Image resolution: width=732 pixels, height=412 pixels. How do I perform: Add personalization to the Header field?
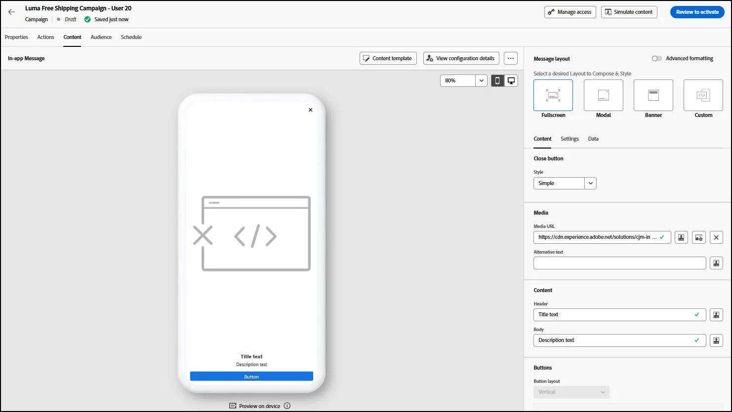[717, 314]
